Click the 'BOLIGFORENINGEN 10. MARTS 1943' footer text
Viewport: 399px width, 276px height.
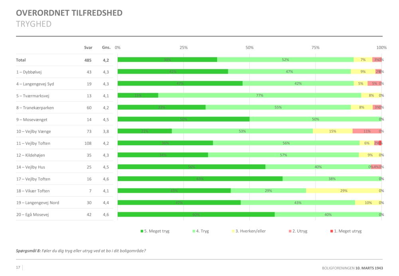(352, 268)
